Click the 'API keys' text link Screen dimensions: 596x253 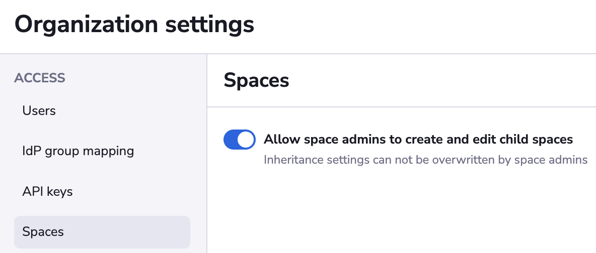[x=48, y=191]
